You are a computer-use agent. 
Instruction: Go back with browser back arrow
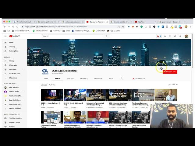[5, 26]
